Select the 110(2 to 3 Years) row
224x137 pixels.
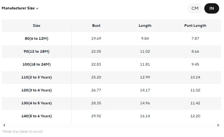111,77
